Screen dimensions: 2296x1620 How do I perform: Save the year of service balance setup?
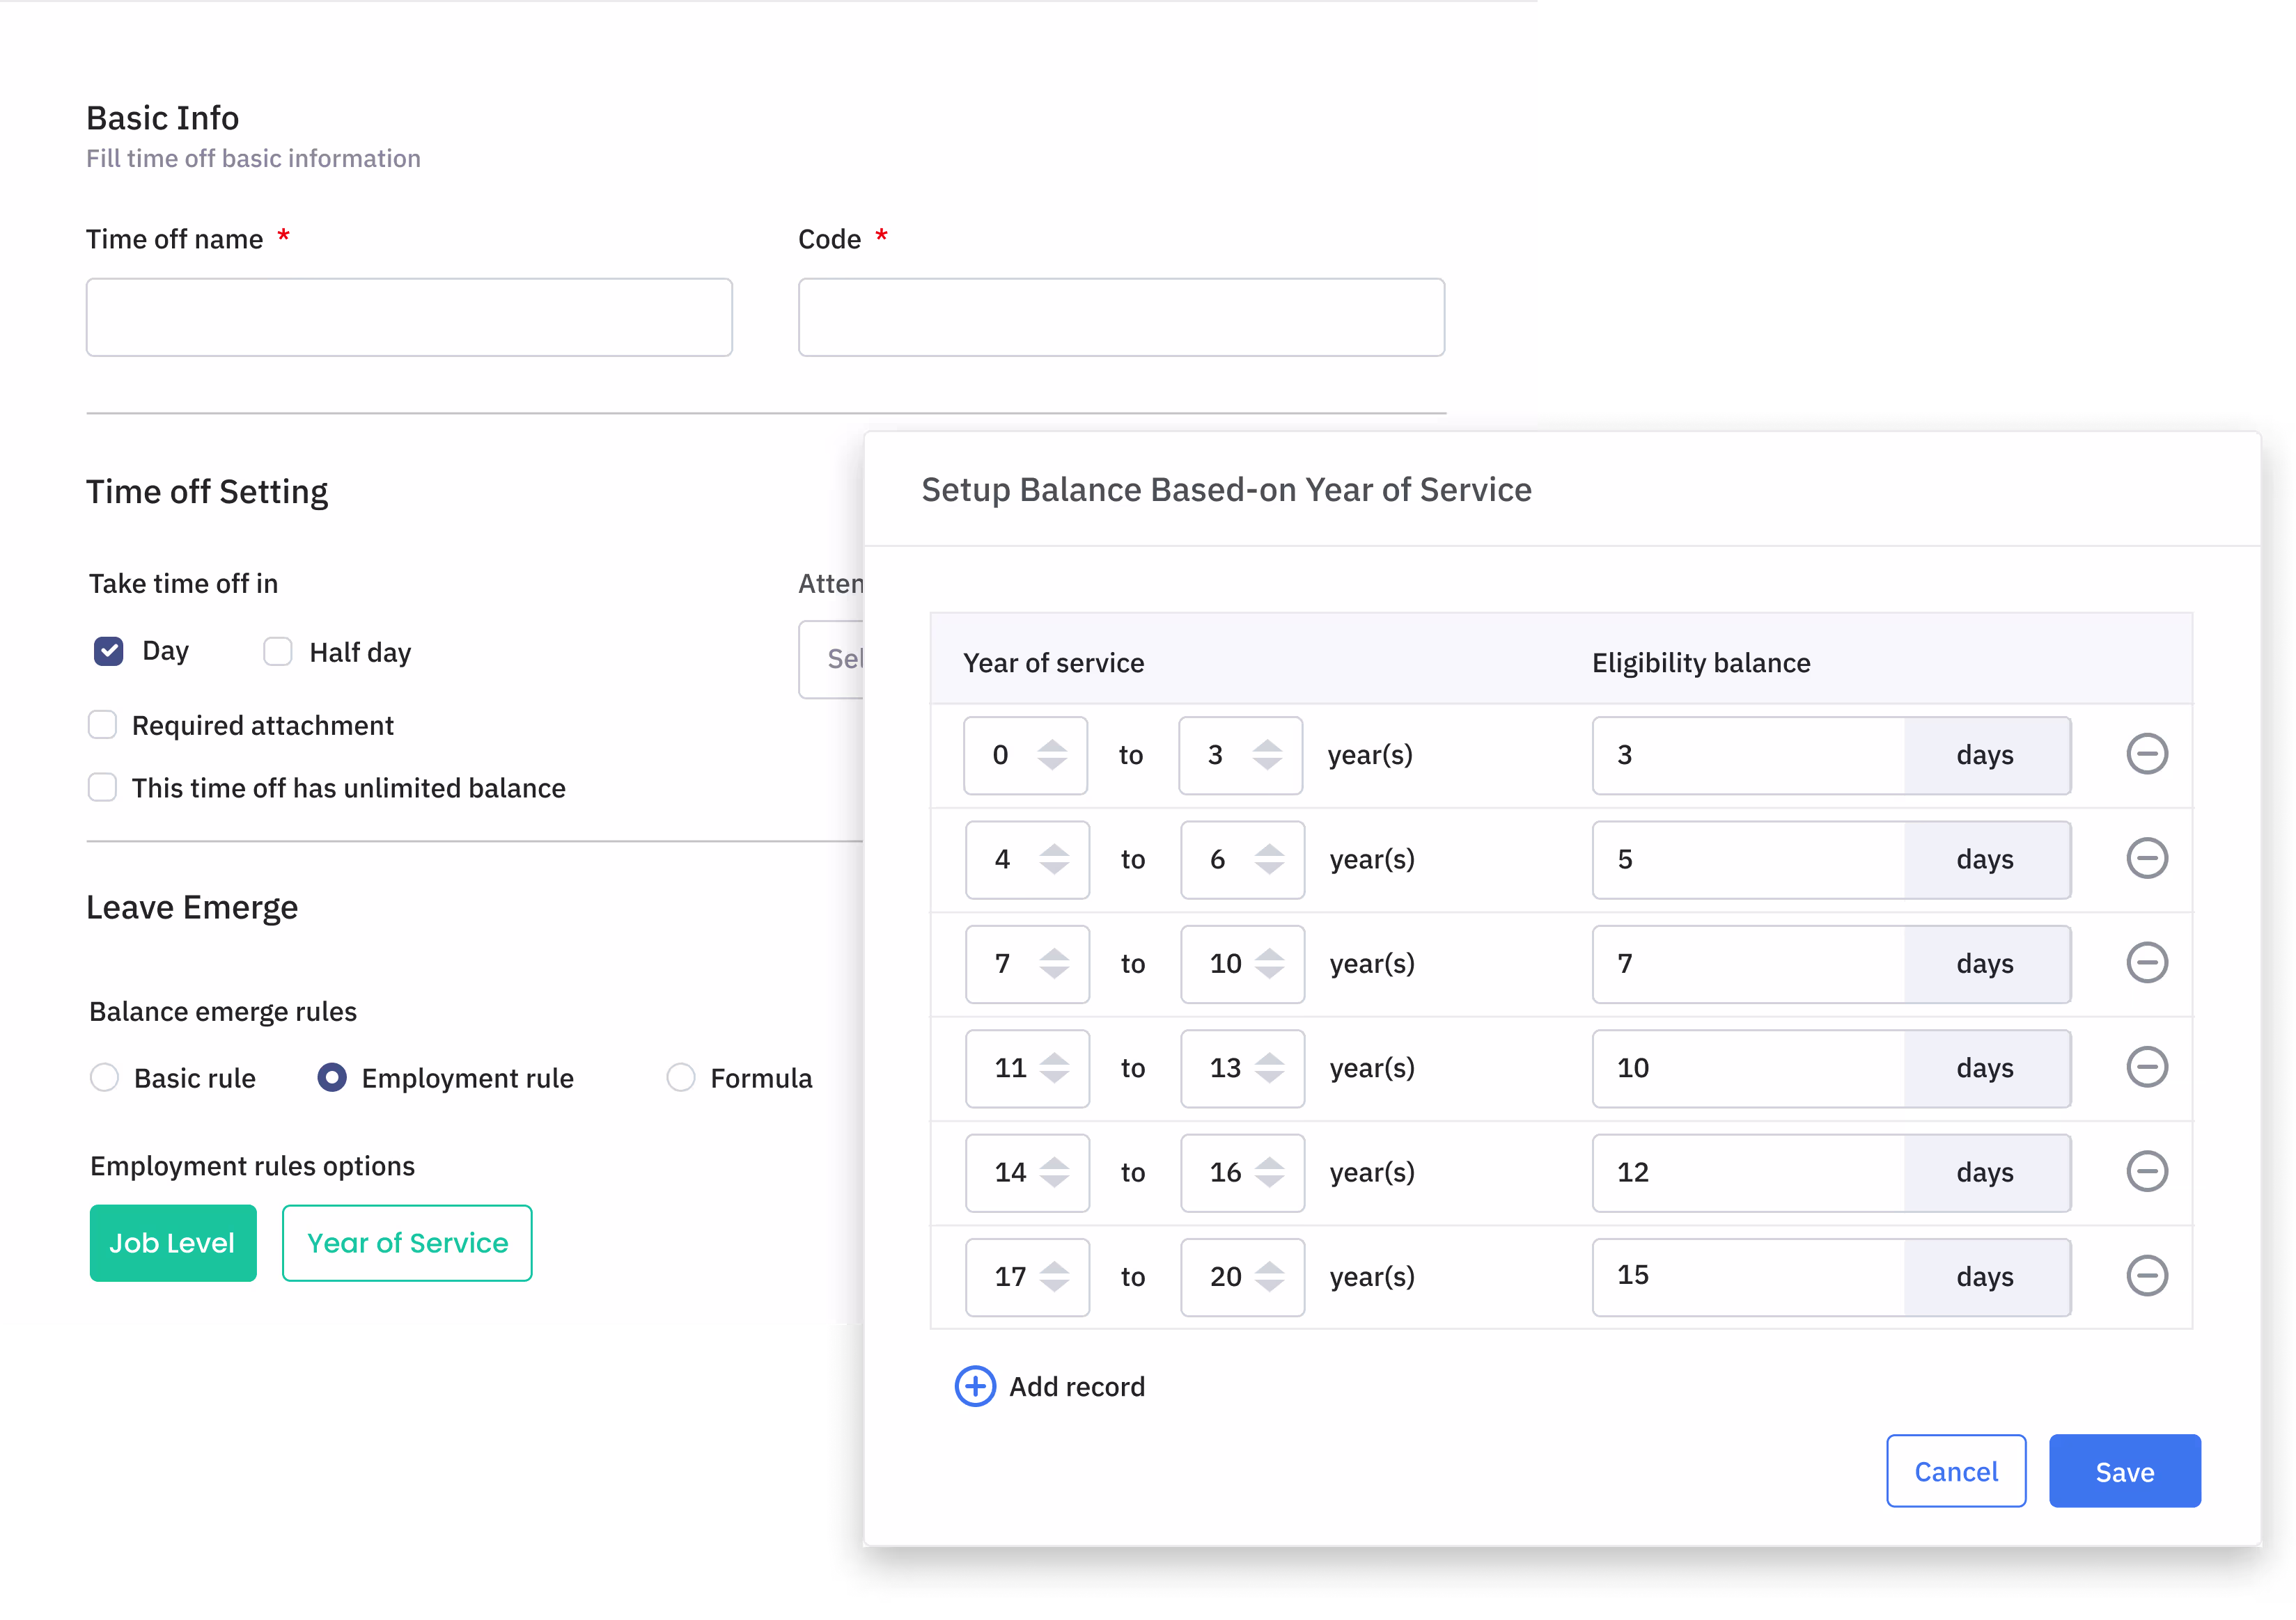pyautogui.click(x=2124, y=1471)
